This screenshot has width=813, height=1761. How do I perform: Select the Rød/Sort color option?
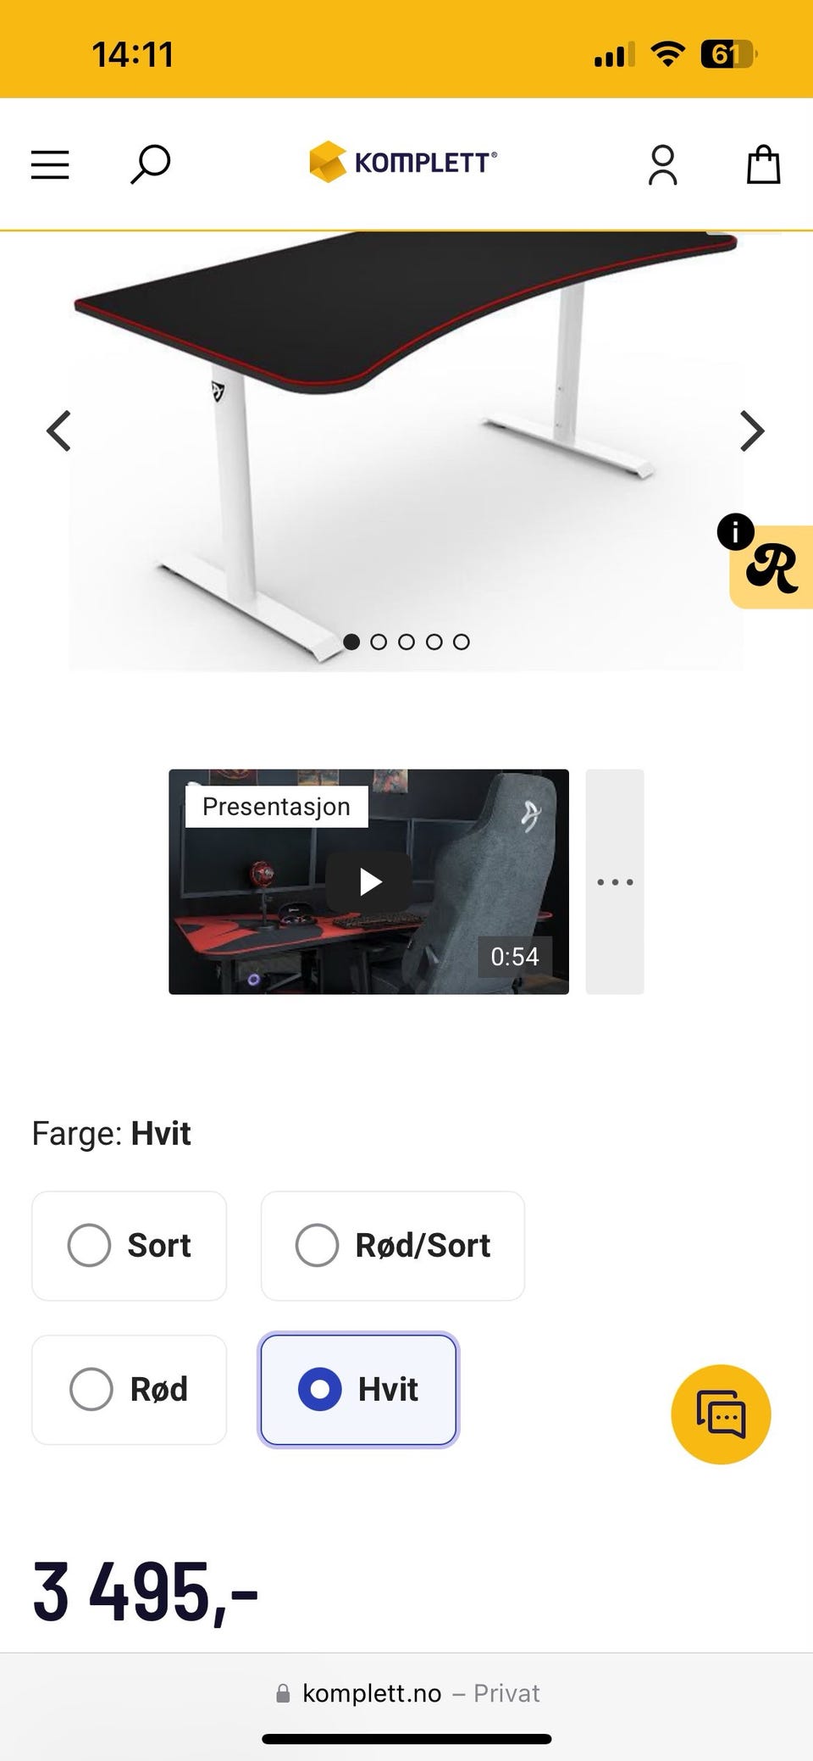[x=393, y=1246]
